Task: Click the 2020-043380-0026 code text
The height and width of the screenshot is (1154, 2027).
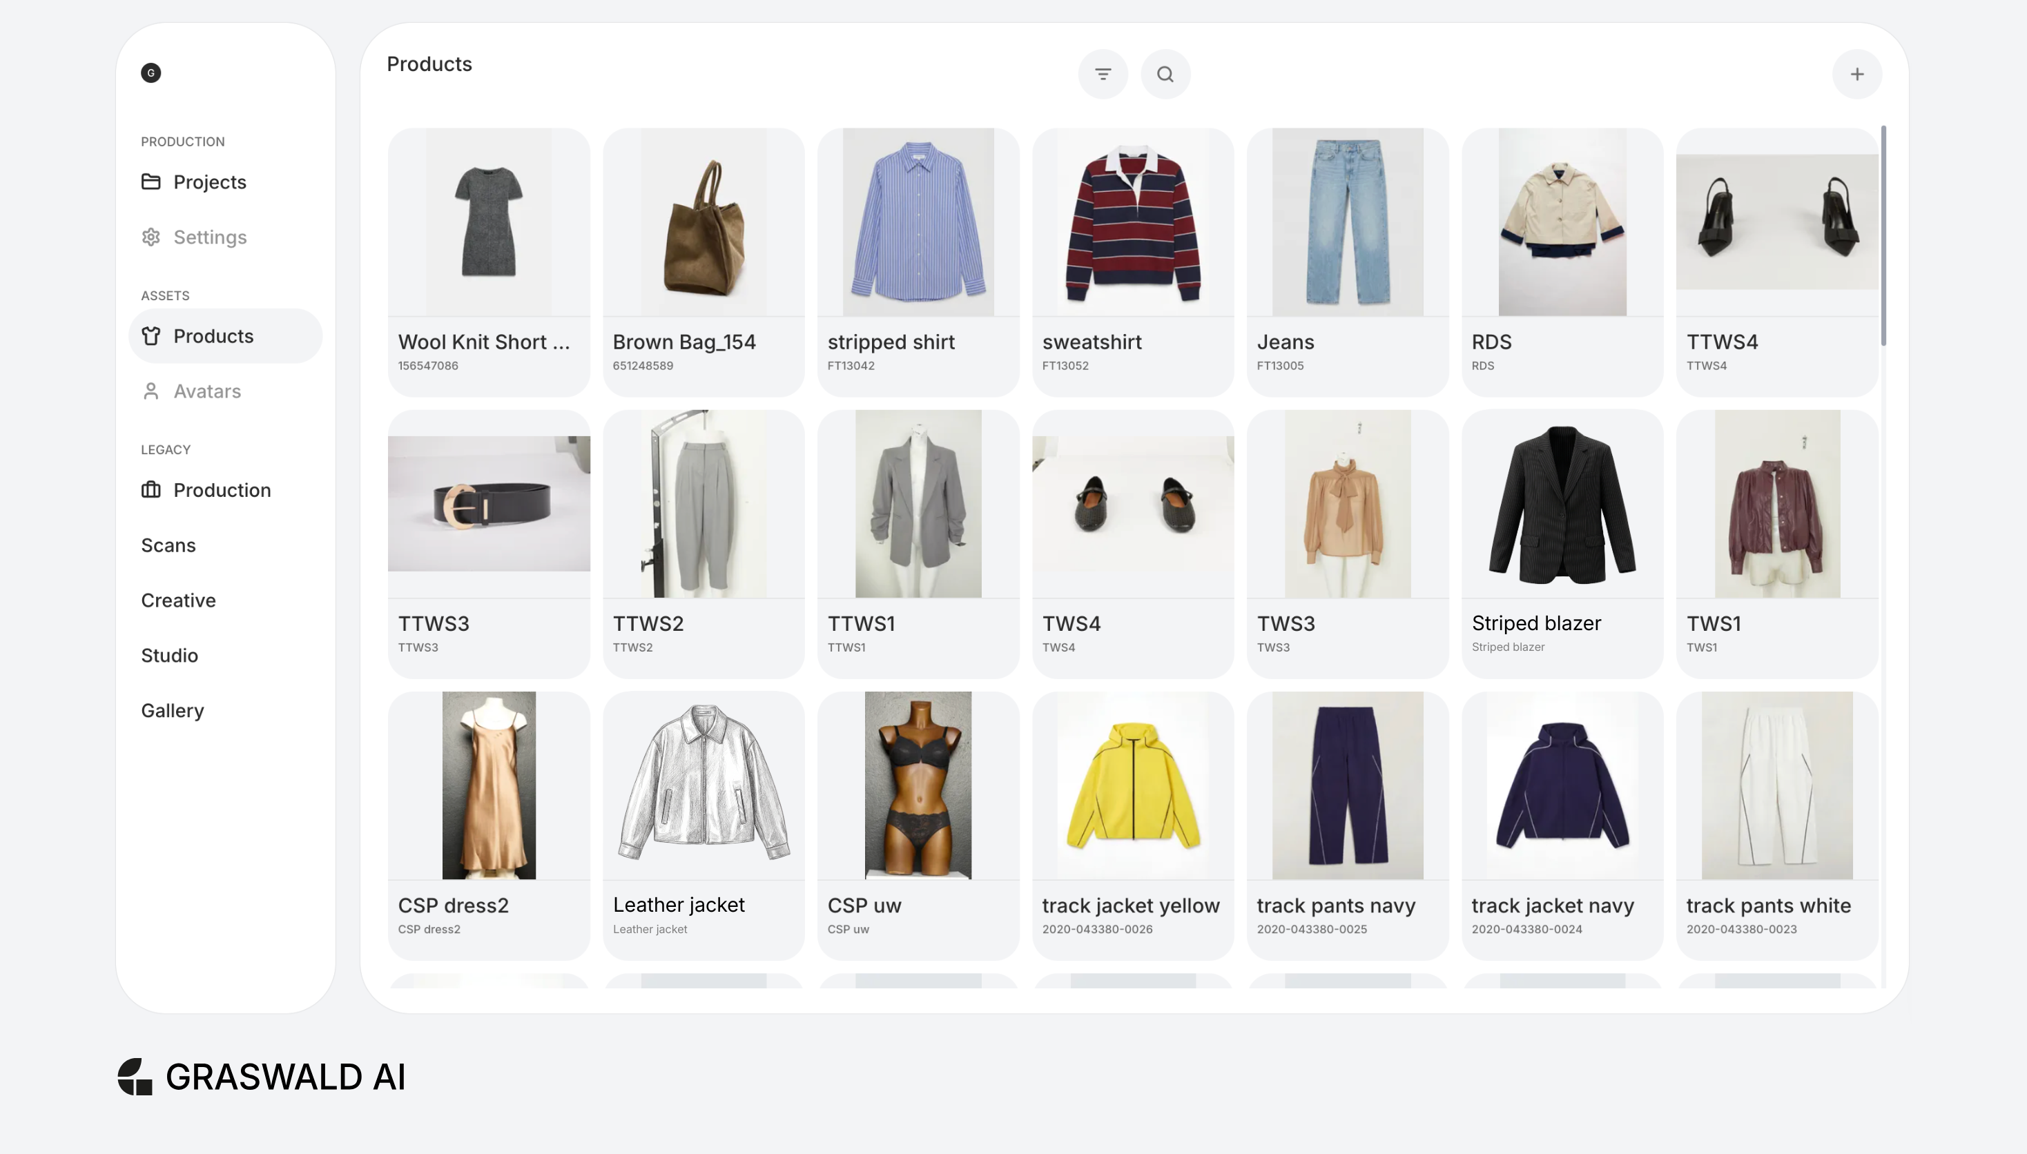Action: 1097,929
